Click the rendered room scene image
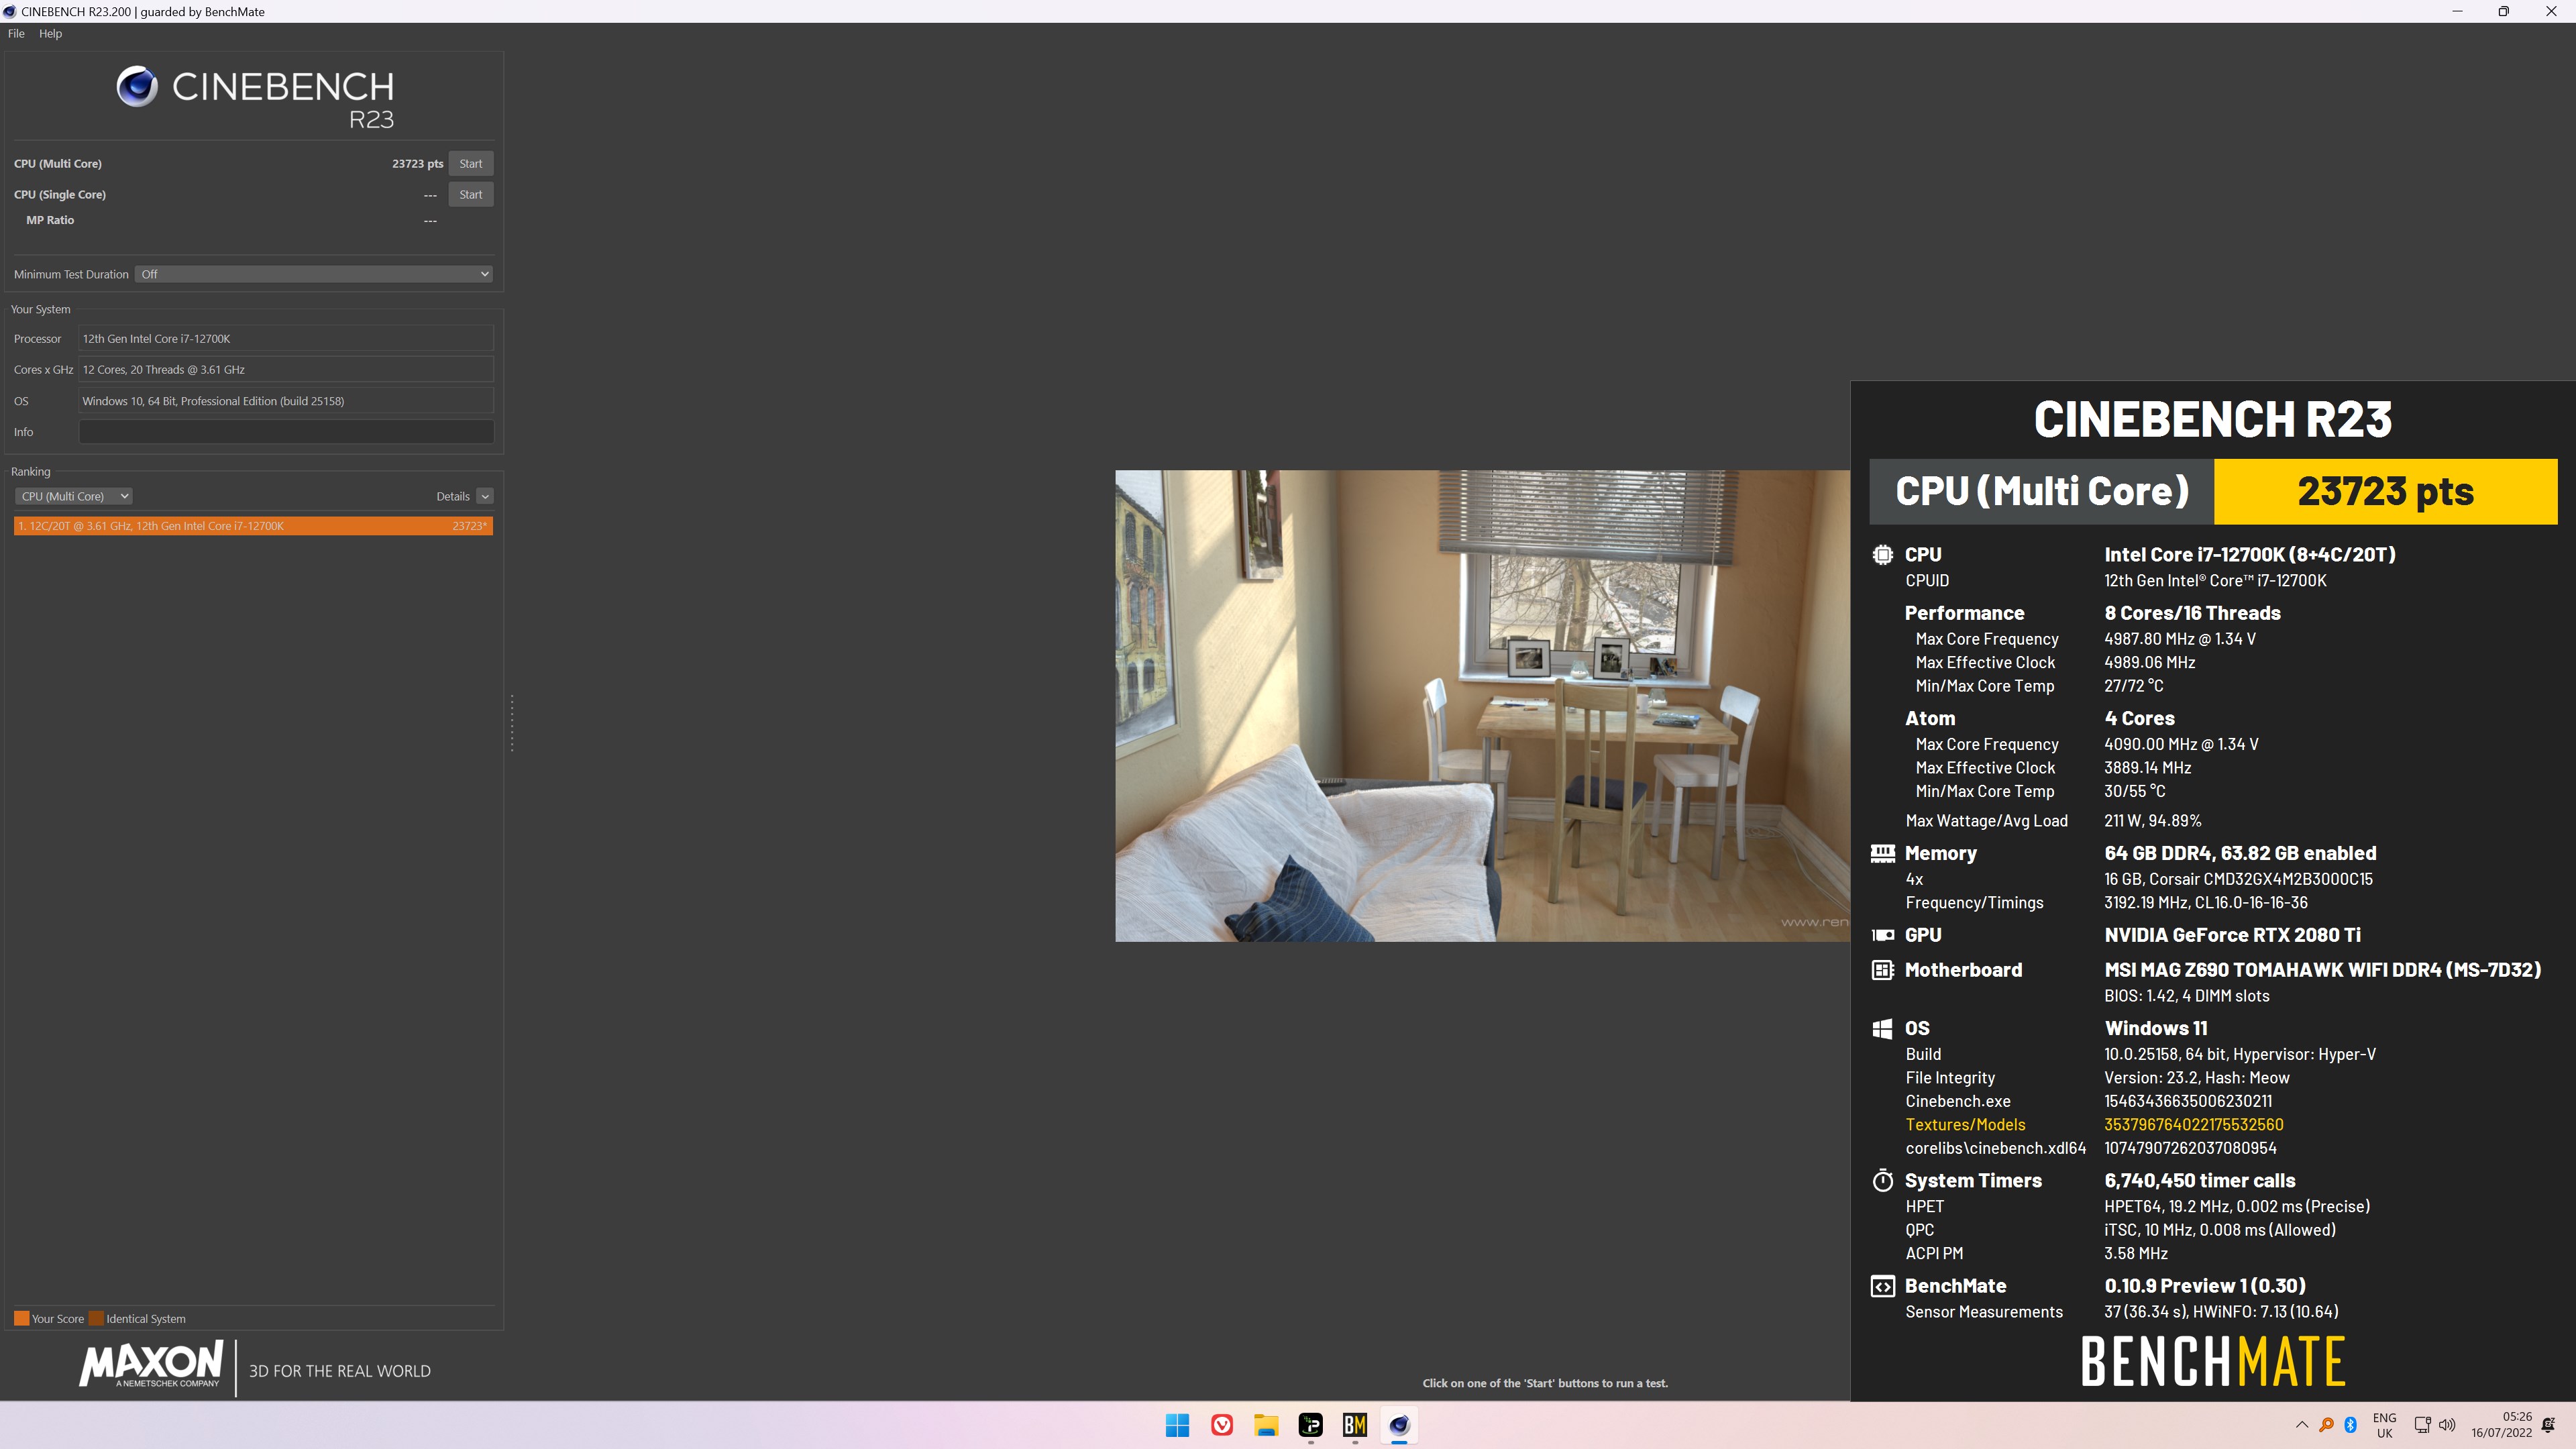2576x1449 pixels. (x=1482, y=705)
